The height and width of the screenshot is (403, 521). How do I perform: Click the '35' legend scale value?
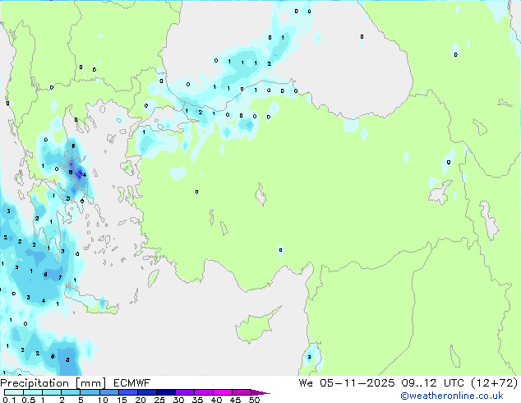tap(197, 400)
